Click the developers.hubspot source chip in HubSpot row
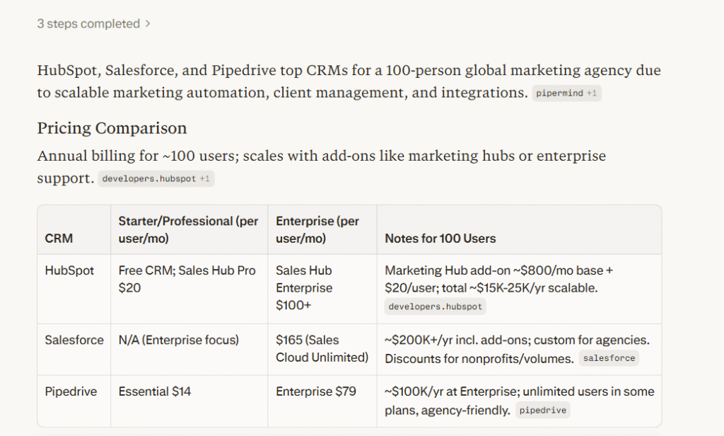The width and height of the screenshot is (724, 436). point(435,306)
